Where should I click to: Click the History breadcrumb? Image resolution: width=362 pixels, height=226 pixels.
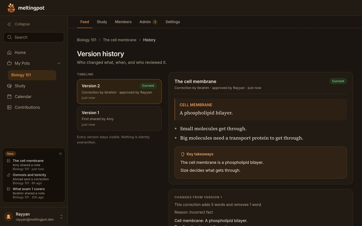point(149,40)
